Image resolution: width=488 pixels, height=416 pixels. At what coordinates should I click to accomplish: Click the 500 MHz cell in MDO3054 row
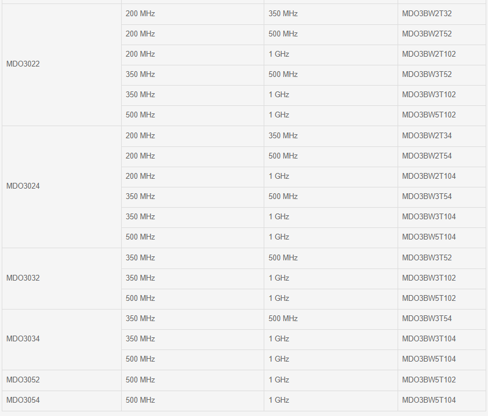(140, 400)
